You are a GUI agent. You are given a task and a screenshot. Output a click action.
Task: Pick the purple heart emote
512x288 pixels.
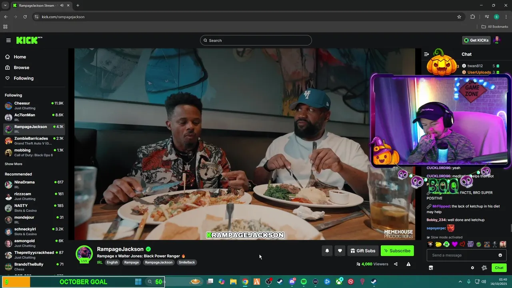click(454, 244)
